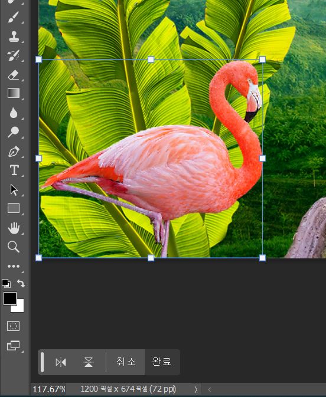Image resolution: width=326 pixels, height=397 pixels.
Task: Click the top-right transform handle
Action: click(x=262, y=60)
